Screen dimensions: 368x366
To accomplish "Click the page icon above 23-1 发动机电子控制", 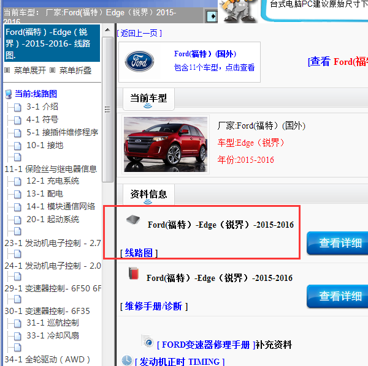I will [x=18, y=231].
